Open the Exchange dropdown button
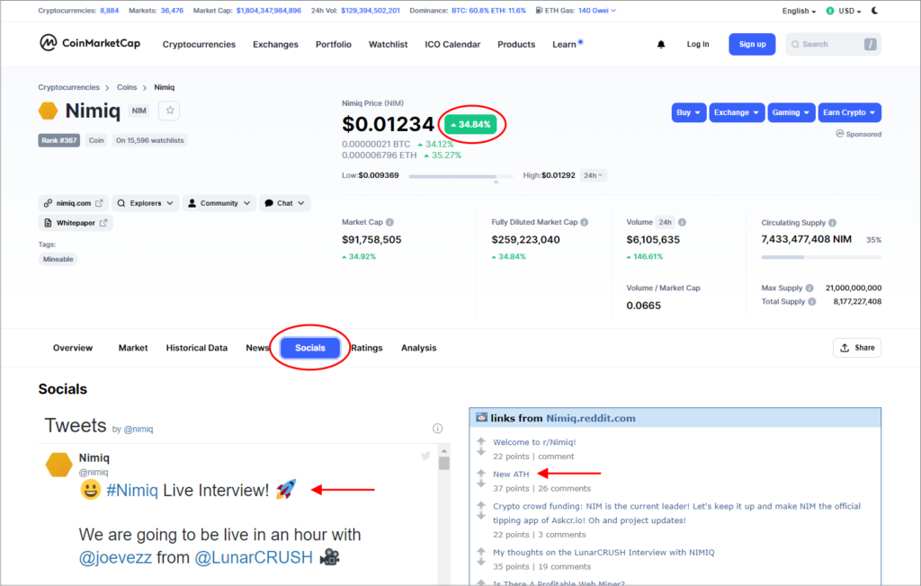The height and width of the screenshot is (586, 921). [737, 112]
